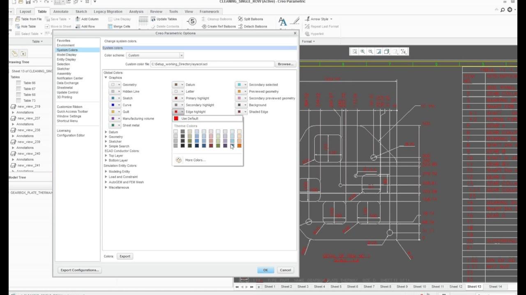
Task: Open the Sheet metal color swatch
Action: tap(115, 125)
